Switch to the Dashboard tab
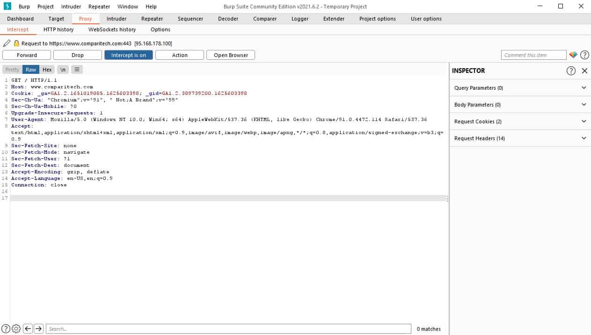 (21, 19)
